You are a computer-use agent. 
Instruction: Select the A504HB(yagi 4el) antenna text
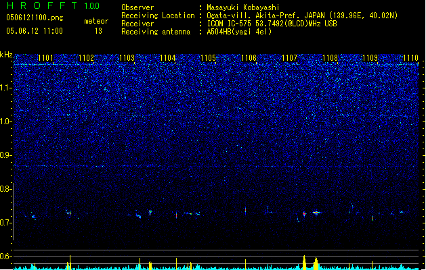pyautogui.click(x=239, y=32)
